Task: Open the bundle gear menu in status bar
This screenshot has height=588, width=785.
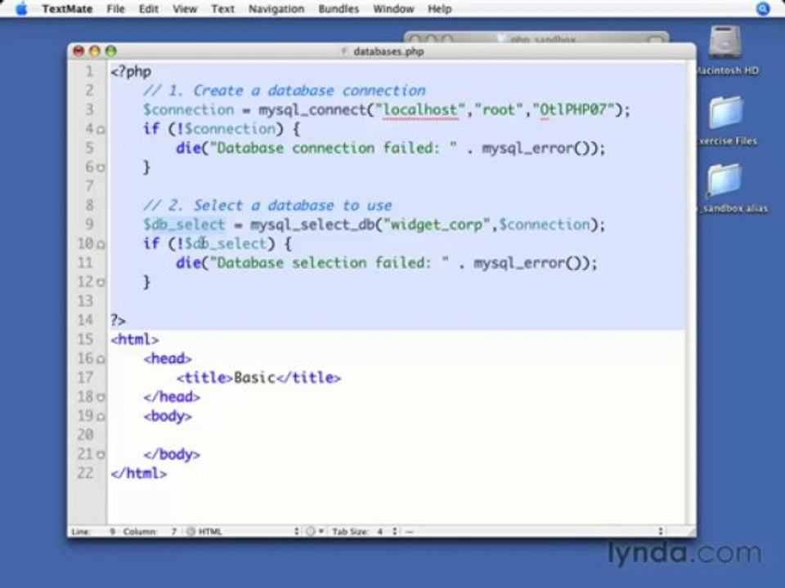Action: pyautogui.click(x=314, y=532)
